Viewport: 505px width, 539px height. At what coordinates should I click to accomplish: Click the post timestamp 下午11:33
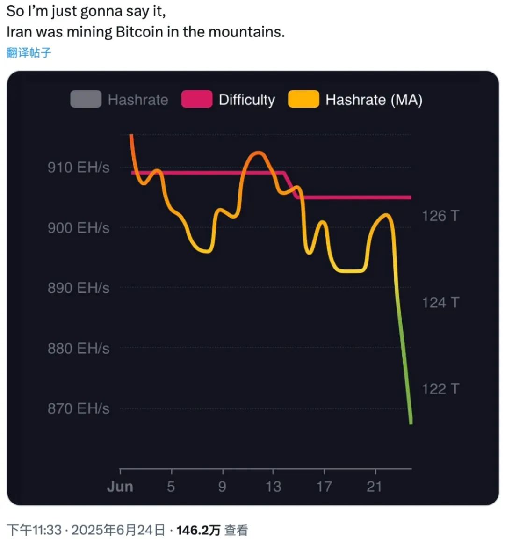coord(34,530)
